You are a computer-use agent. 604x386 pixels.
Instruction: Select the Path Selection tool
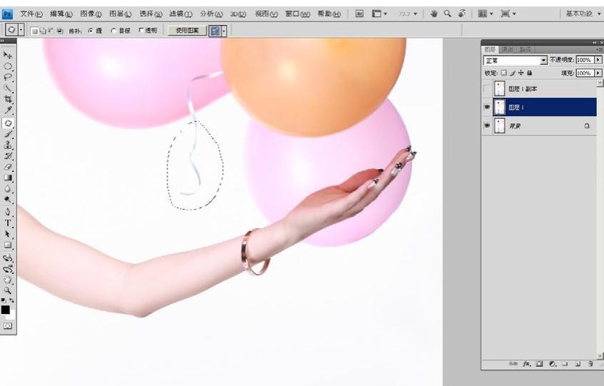[7, 234]
